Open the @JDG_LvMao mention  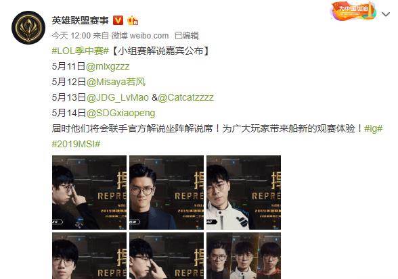[x=118, y=97]
